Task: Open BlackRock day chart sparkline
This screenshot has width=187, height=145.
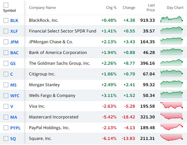Action: 171,20
